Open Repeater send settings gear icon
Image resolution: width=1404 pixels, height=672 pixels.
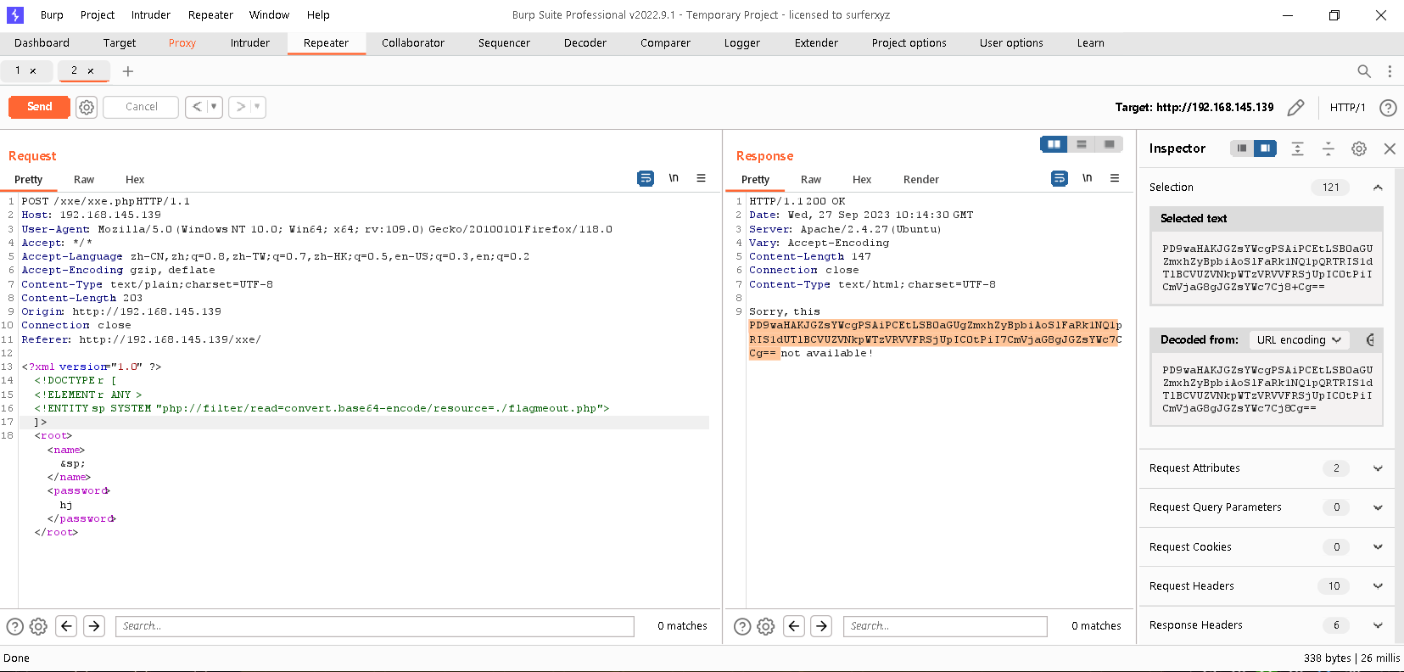pos(87,107)
